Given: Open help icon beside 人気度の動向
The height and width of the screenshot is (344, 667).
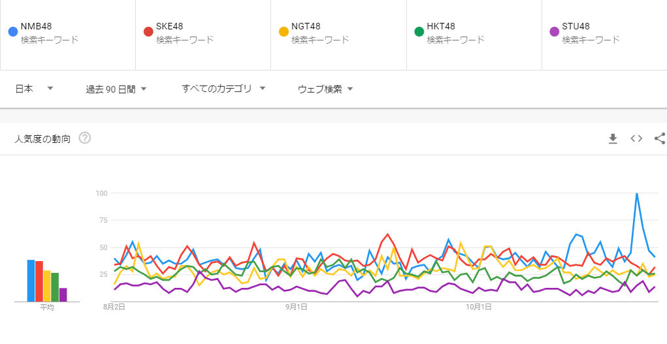Looking at the screenshot, I should click(x=84, y=138).
